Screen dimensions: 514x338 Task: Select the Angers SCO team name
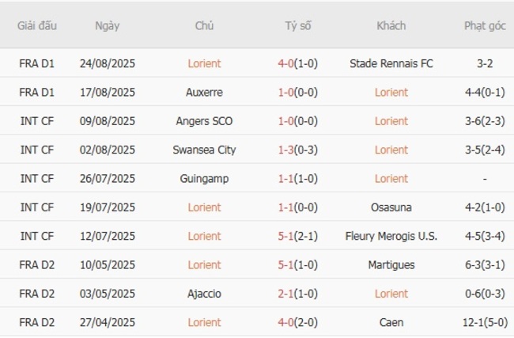[205, 121]
